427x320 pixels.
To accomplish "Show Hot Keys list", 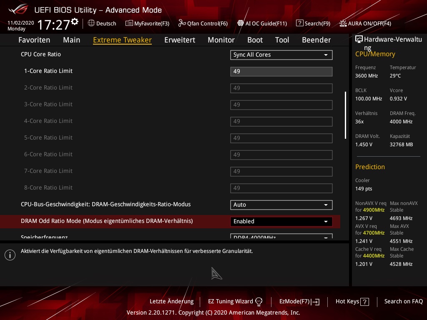I will [x=352, y=301].
